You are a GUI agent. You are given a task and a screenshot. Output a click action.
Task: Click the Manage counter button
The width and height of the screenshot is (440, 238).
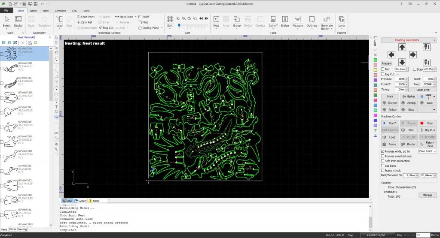pyautogui.click(x=428, y=195)
